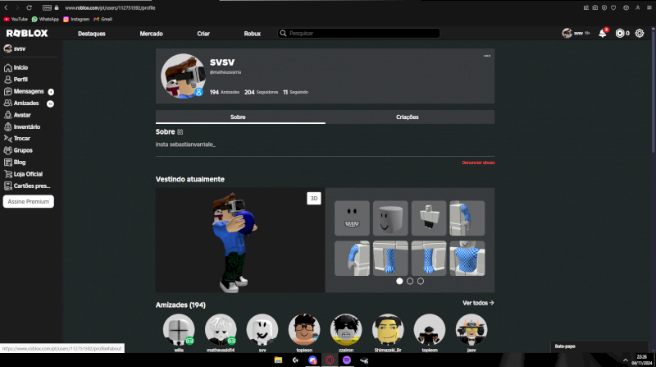
Task: Open the 194 Amizades stat link
Action: coord(224,92)
